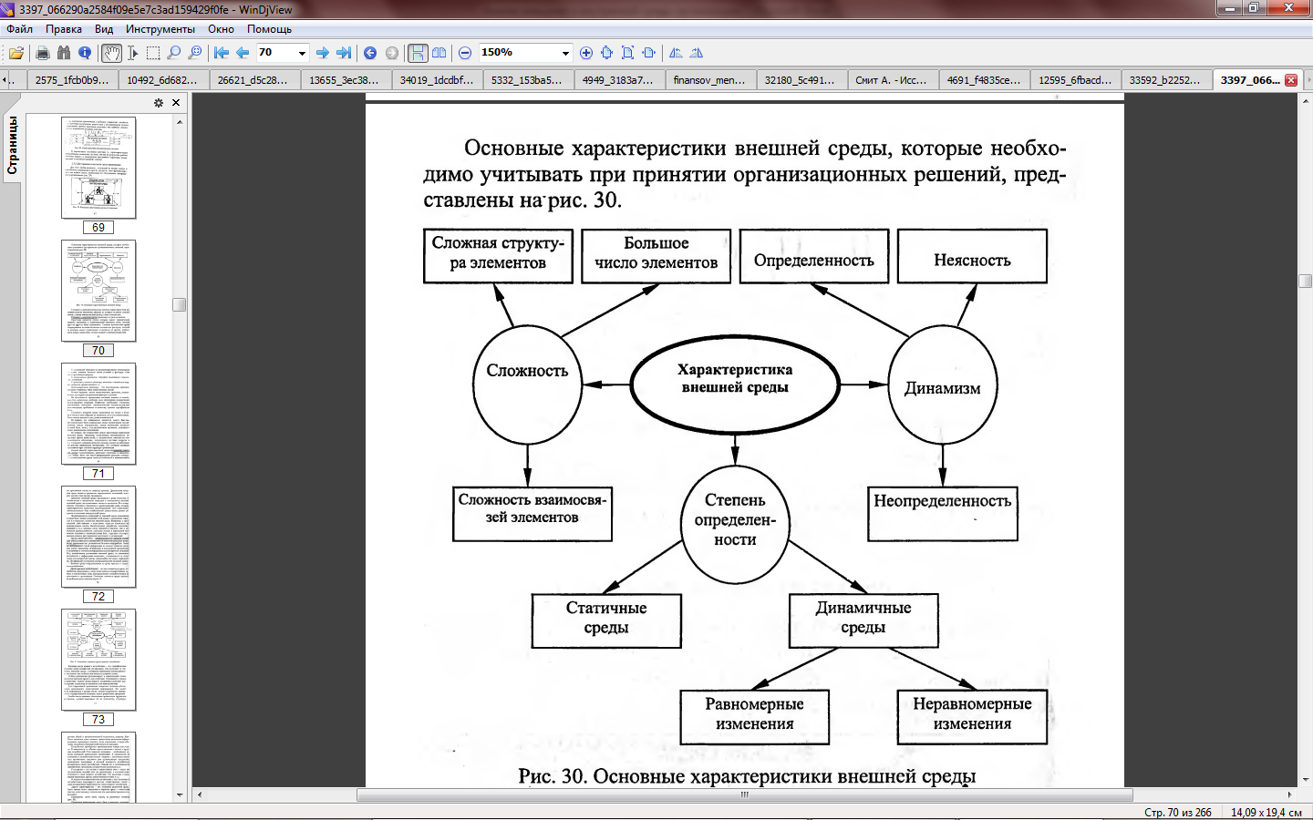Open the Инструменты menu
The height and width of the screenshot is (820, 1313).
pos(160,29)
